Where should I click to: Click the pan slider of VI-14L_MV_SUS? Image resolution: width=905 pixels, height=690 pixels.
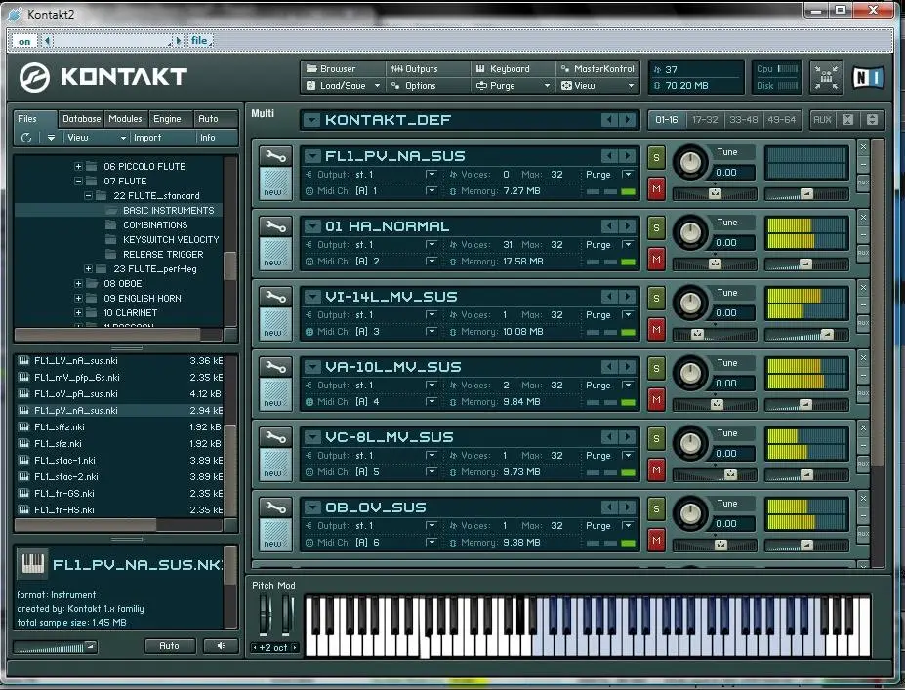click(715, 334)
